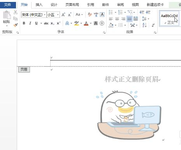This screenshot has height=150, width=181.
Task: Click the Text Effects glowing A icon
Action: click(x=67, y=23)
